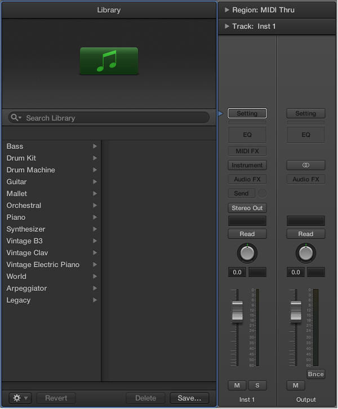338x409 pixels.
Task: Click the Send level knob circle
Action: [x=262, y=193]
